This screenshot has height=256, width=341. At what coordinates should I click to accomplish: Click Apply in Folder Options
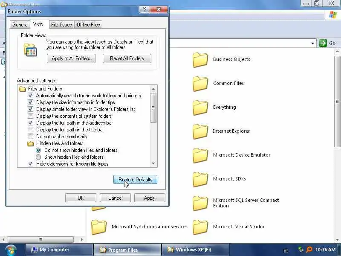[150, 198]
